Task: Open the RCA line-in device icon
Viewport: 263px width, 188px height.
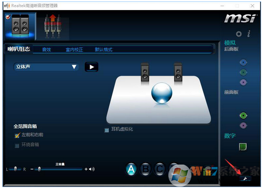Action: click(x=53, y=26)
